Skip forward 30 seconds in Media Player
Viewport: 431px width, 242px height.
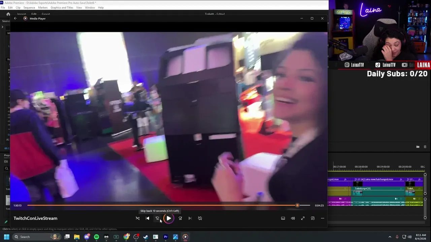coord(180,218)
